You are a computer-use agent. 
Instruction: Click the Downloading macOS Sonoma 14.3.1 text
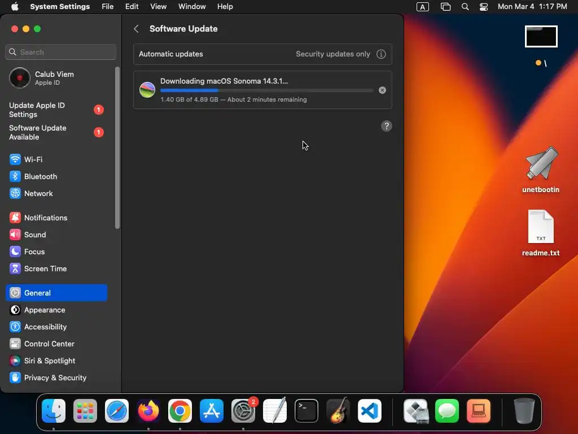click(224, 81)
